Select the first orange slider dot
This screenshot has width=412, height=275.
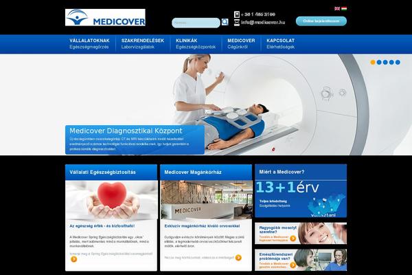[x=373, y=63]
